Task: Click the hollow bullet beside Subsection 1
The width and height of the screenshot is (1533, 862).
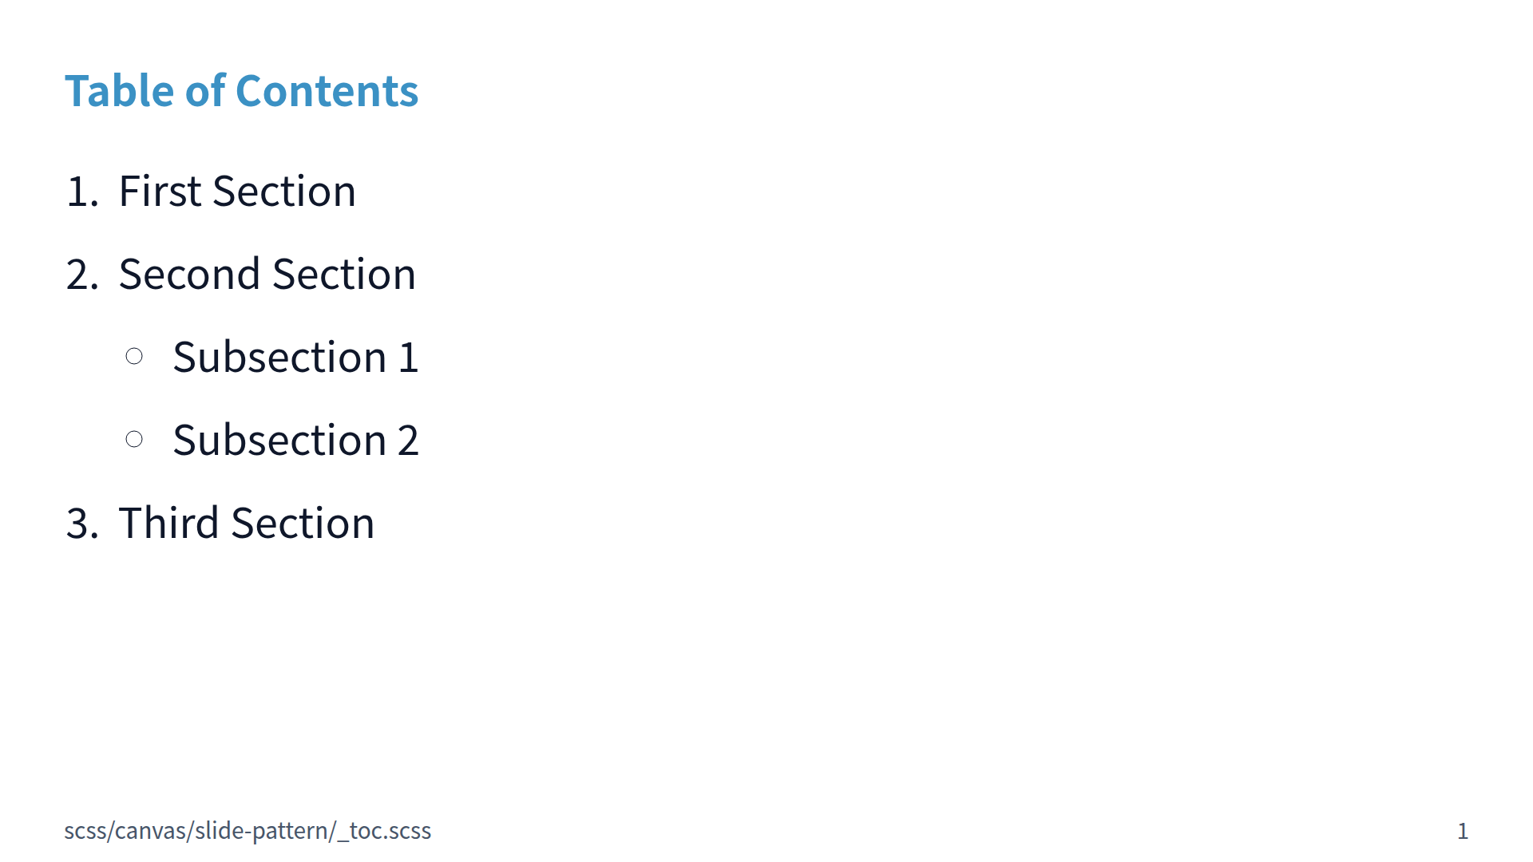Action: pos(134,356)
